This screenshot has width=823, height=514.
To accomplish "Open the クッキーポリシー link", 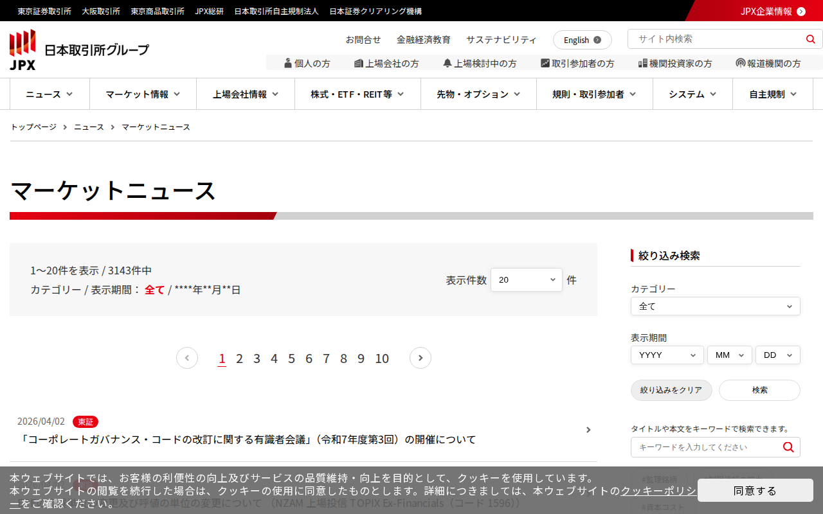I will click(658, 491).
